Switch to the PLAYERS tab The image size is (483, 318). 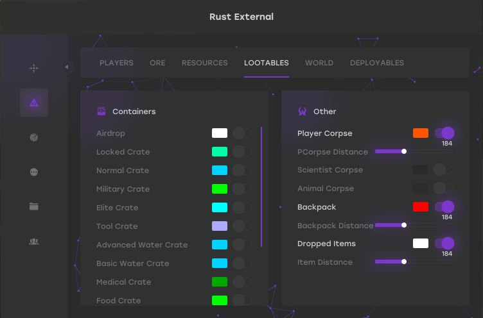tap(116, 63)
